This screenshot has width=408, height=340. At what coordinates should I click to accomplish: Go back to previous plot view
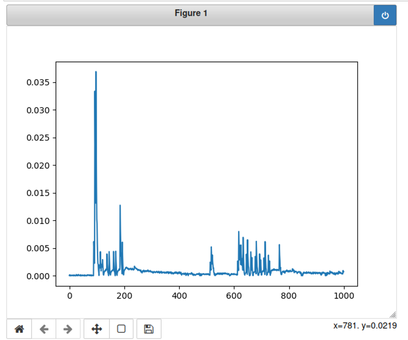point(44,329)
